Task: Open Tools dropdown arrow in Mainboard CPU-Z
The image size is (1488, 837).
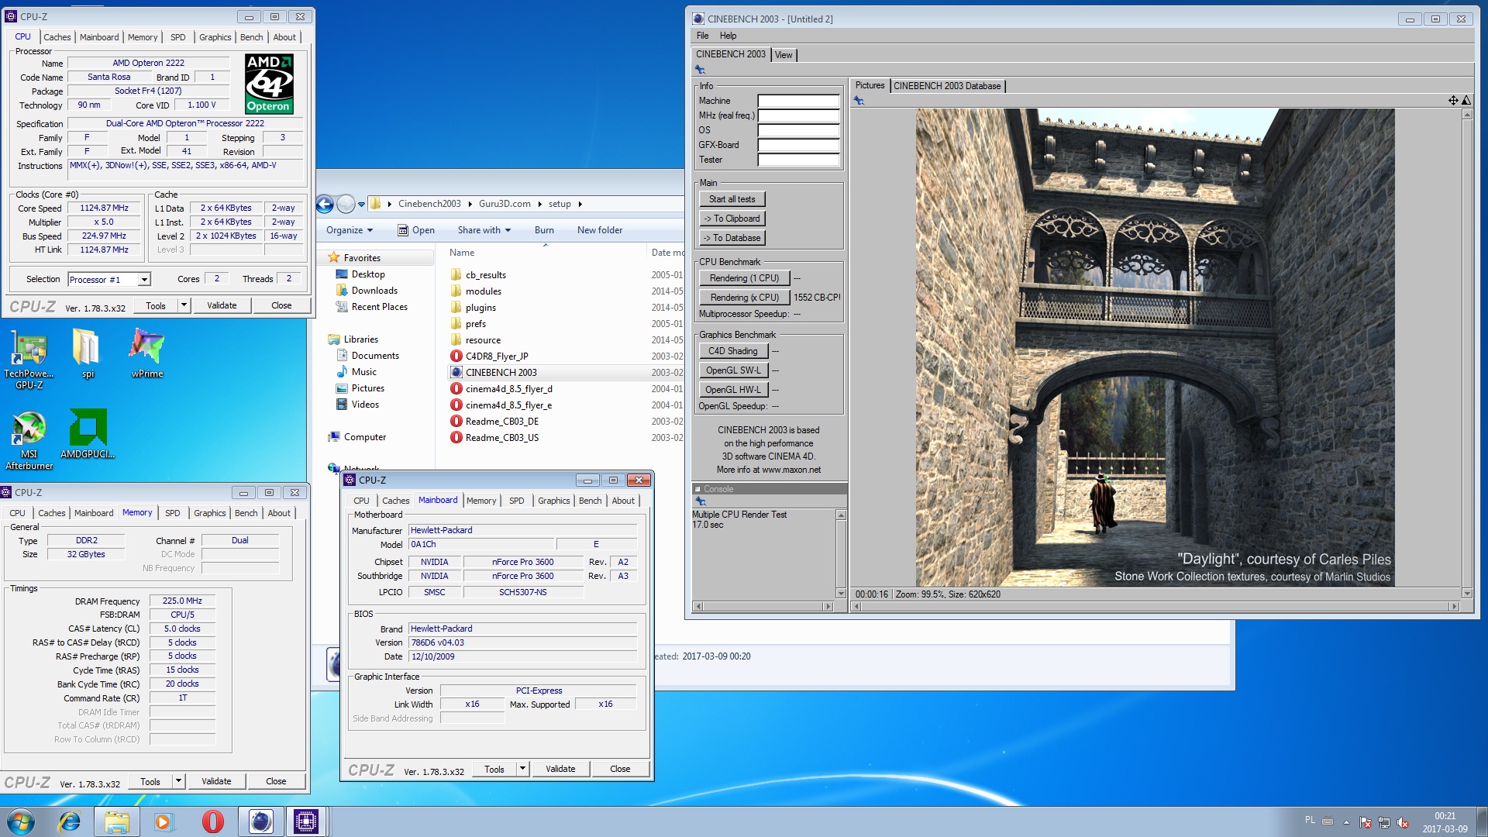Action: [522, 769]
